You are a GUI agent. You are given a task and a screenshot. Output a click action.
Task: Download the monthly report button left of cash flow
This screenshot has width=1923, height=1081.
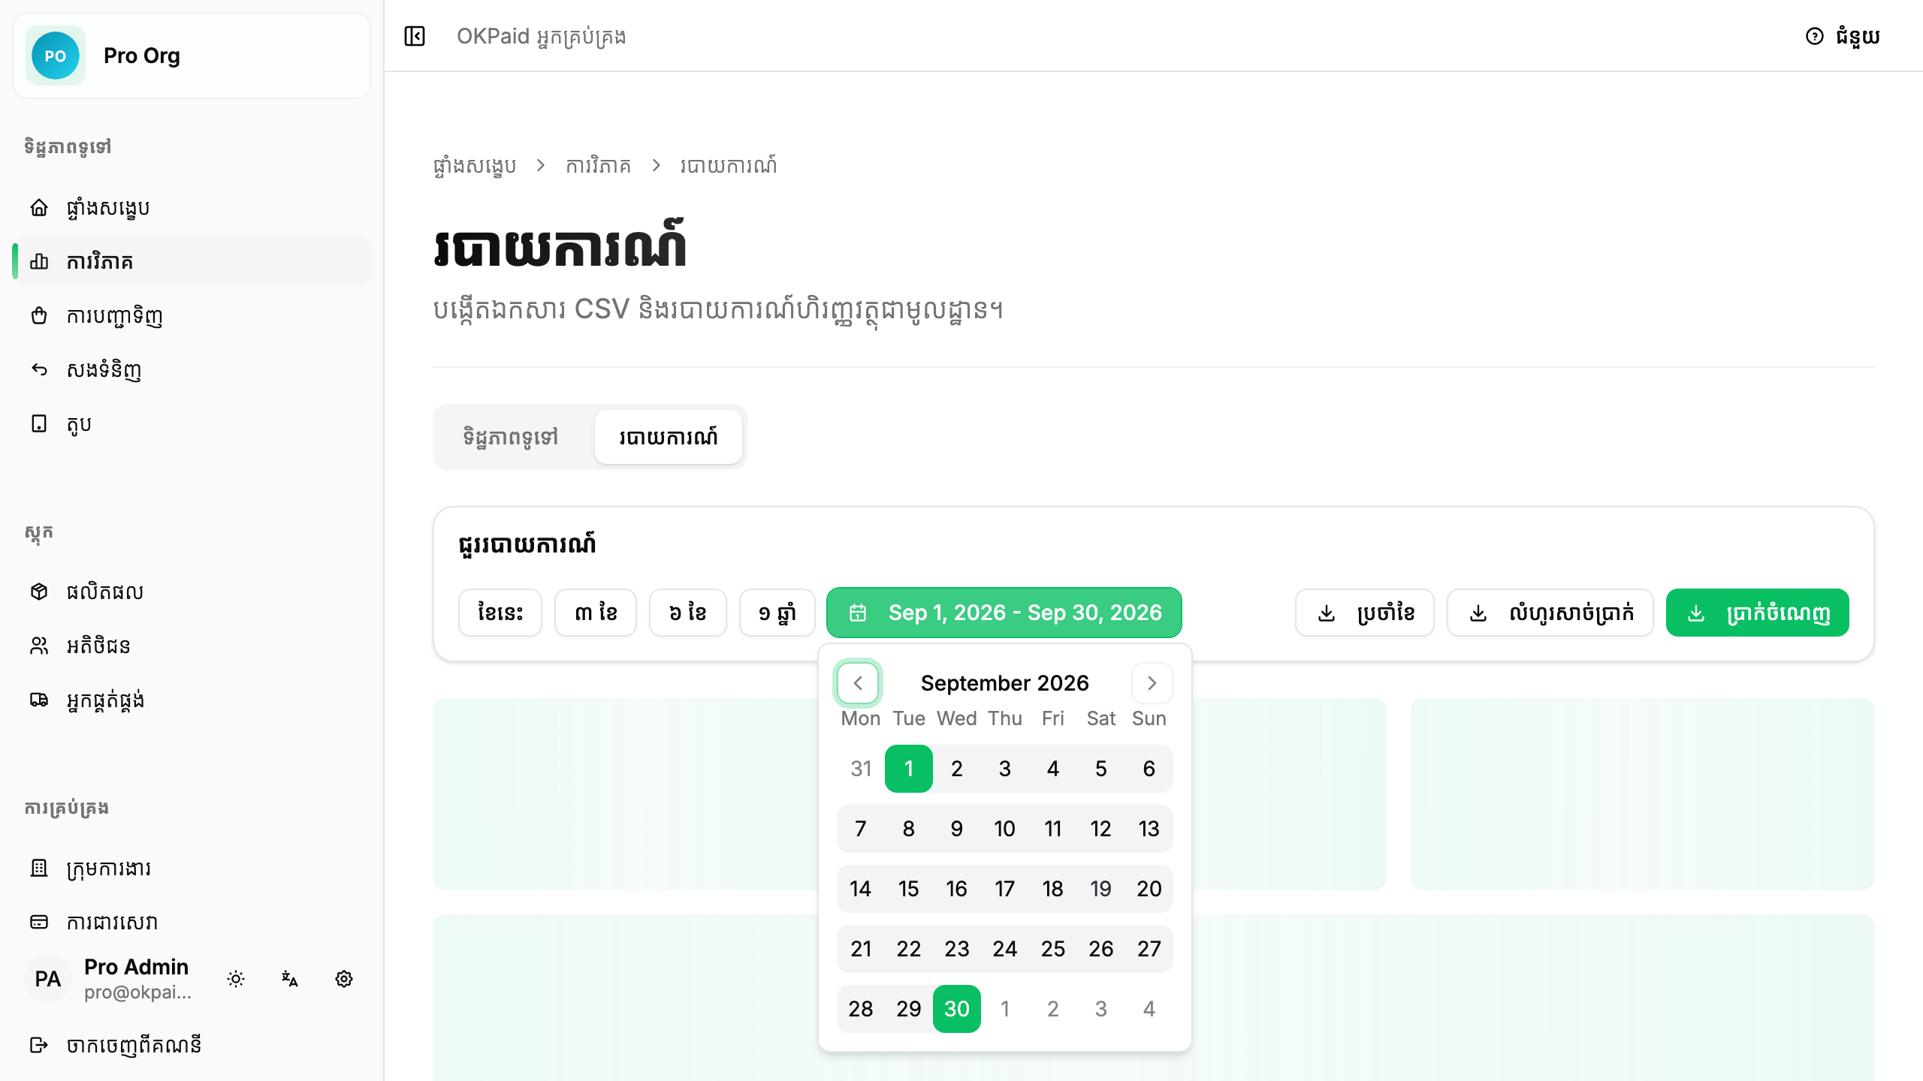click(1365, 613)
